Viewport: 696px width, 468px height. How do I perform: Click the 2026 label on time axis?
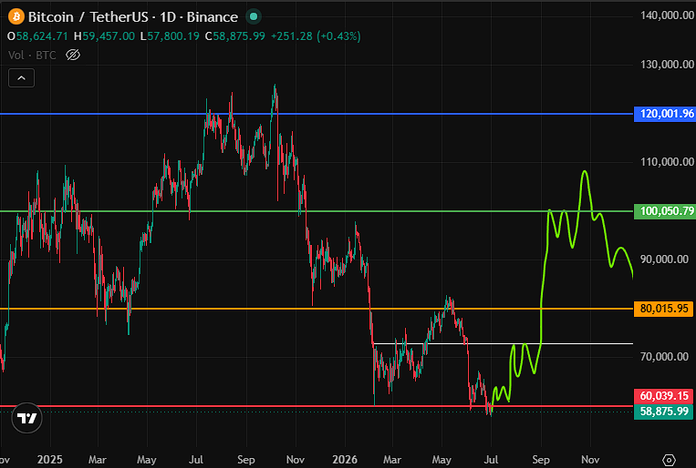point(345,460)
